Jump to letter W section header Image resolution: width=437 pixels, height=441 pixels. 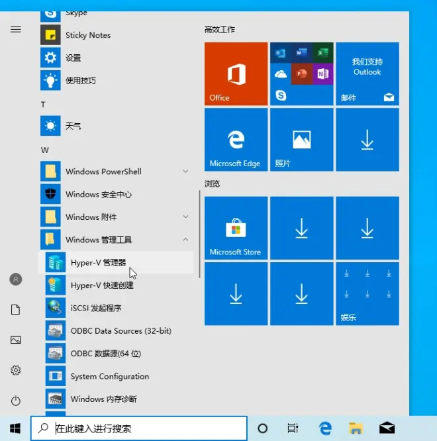(x=45, y=150)
